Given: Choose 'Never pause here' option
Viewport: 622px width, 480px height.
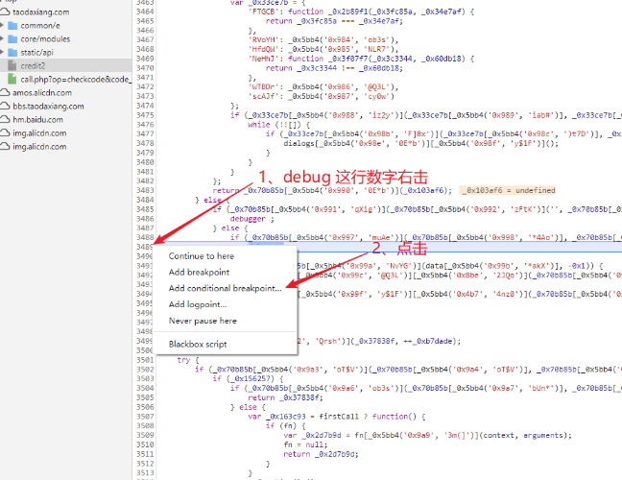Looking at the screenshot, I should tap(203, 321).
